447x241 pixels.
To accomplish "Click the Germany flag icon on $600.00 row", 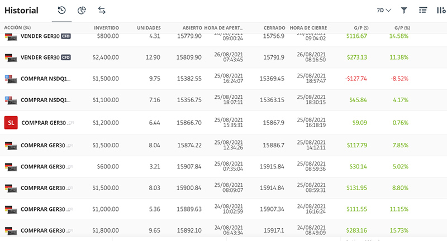I will coord(11,167).
